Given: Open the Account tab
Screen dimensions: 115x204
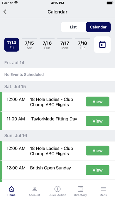Looking at the screenshot, I should pos(35,191).
